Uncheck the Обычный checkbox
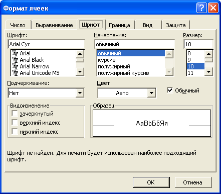This screenshot has width=221, height=194. pos(170,90)
